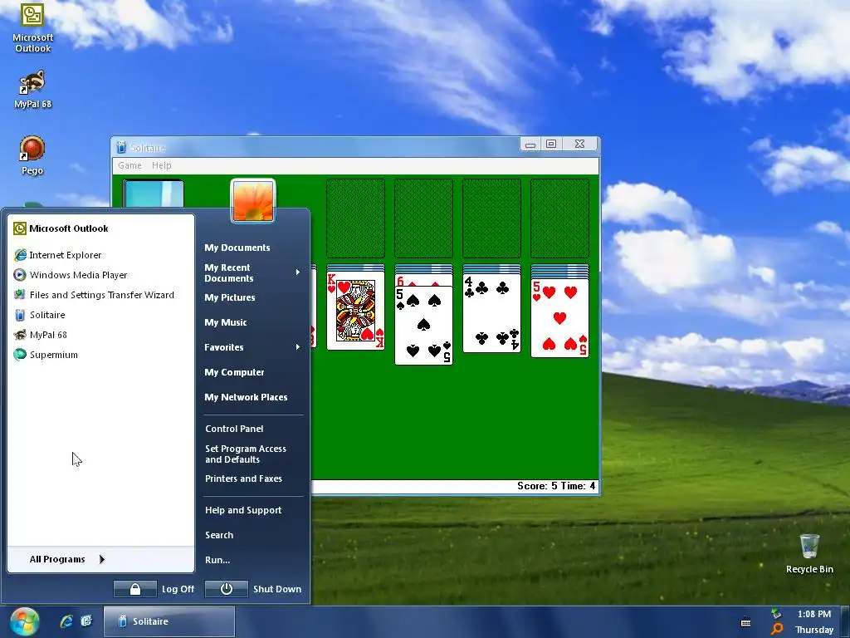Select the 5 of Spades card
This screenshot has height=638, width=850.
pos(423,326)
